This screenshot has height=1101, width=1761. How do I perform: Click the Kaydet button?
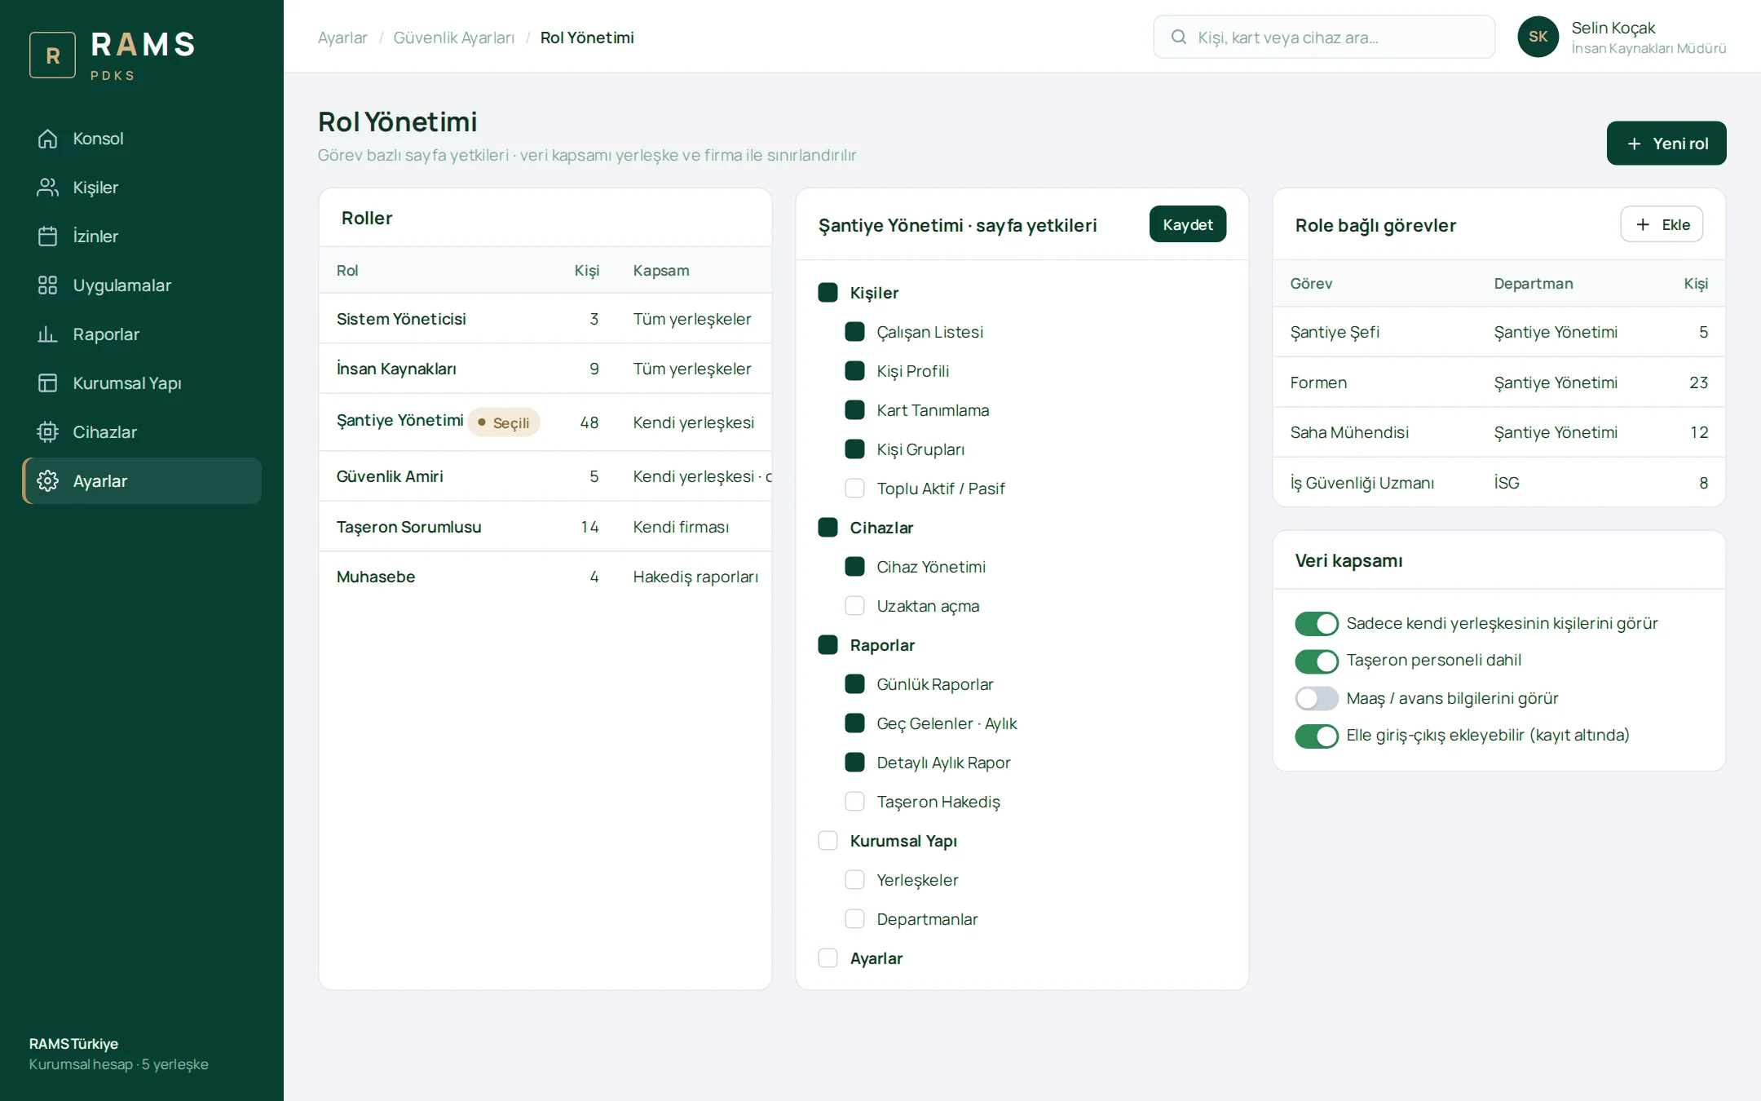tap(1188, 224)
